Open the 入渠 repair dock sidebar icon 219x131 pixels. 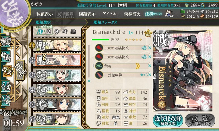[x=5, y=86]
